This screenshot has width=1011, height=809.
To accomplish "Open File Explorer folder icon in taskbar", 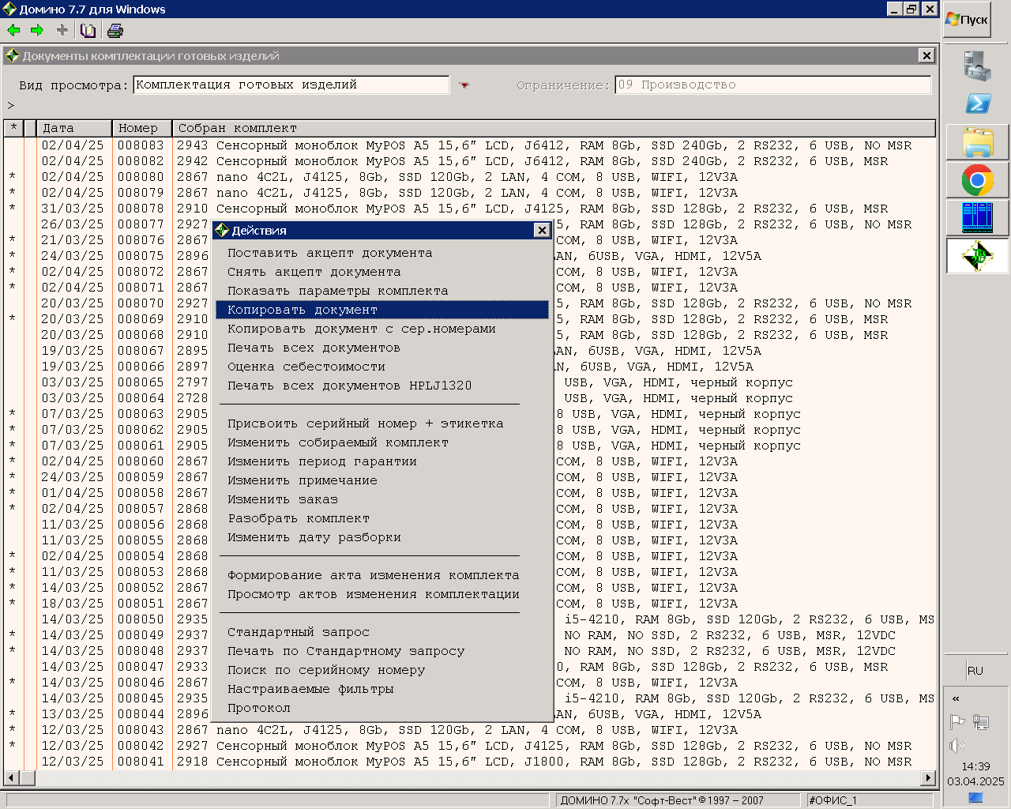I will click(x=978, y=143).
